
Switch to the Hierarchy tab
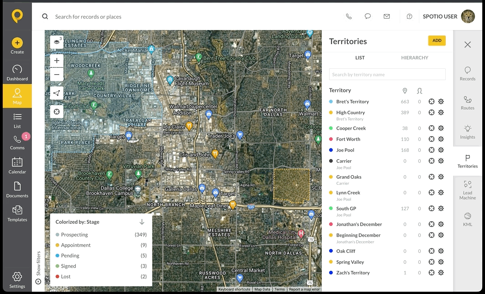pos(414,58)
